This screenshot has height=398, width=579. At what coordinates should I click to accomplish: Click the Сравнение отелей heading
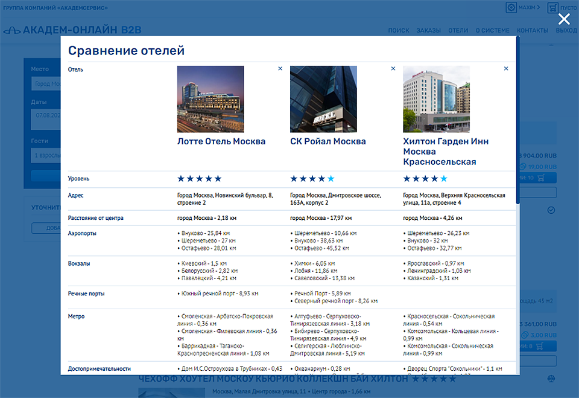(x=126, y=51)
